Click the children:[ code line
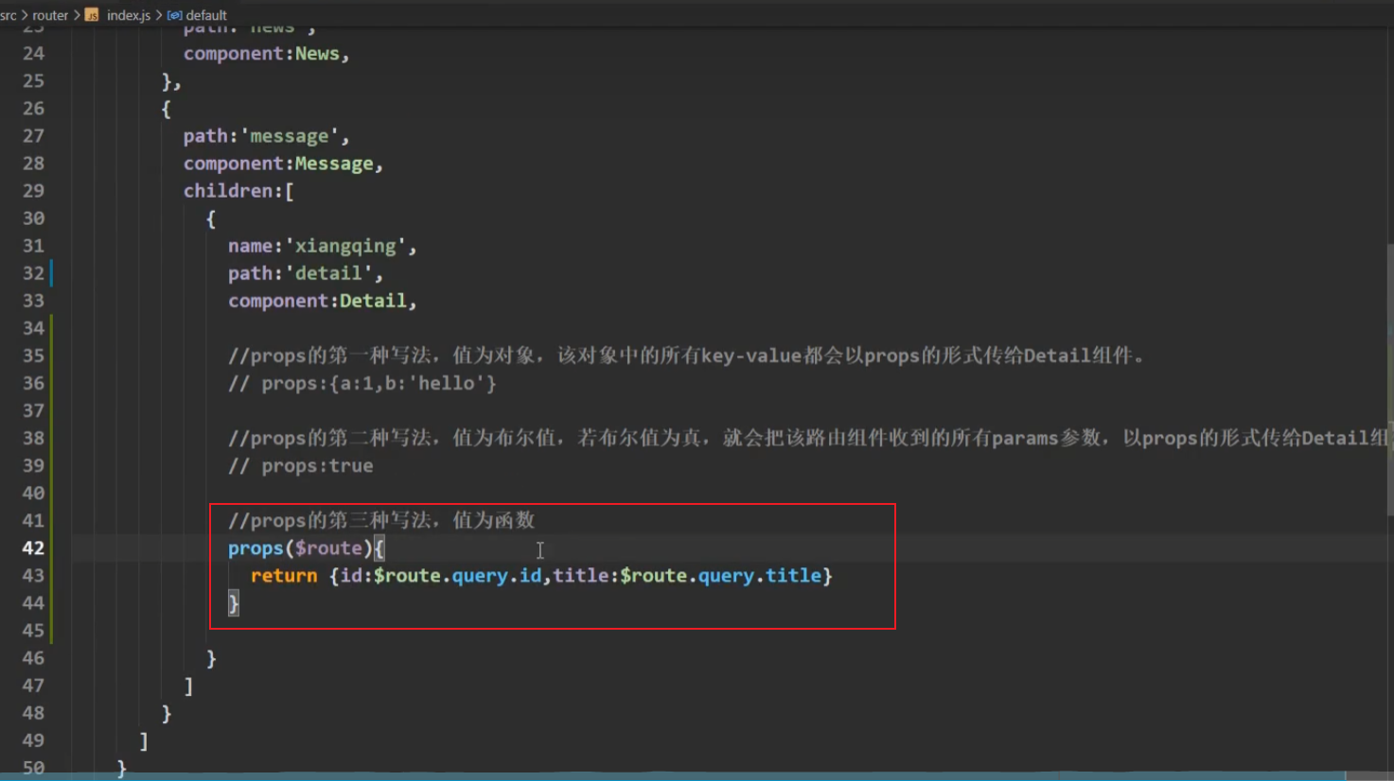The height and width of the screenshot is (781, 1394). tap(238, 191)
